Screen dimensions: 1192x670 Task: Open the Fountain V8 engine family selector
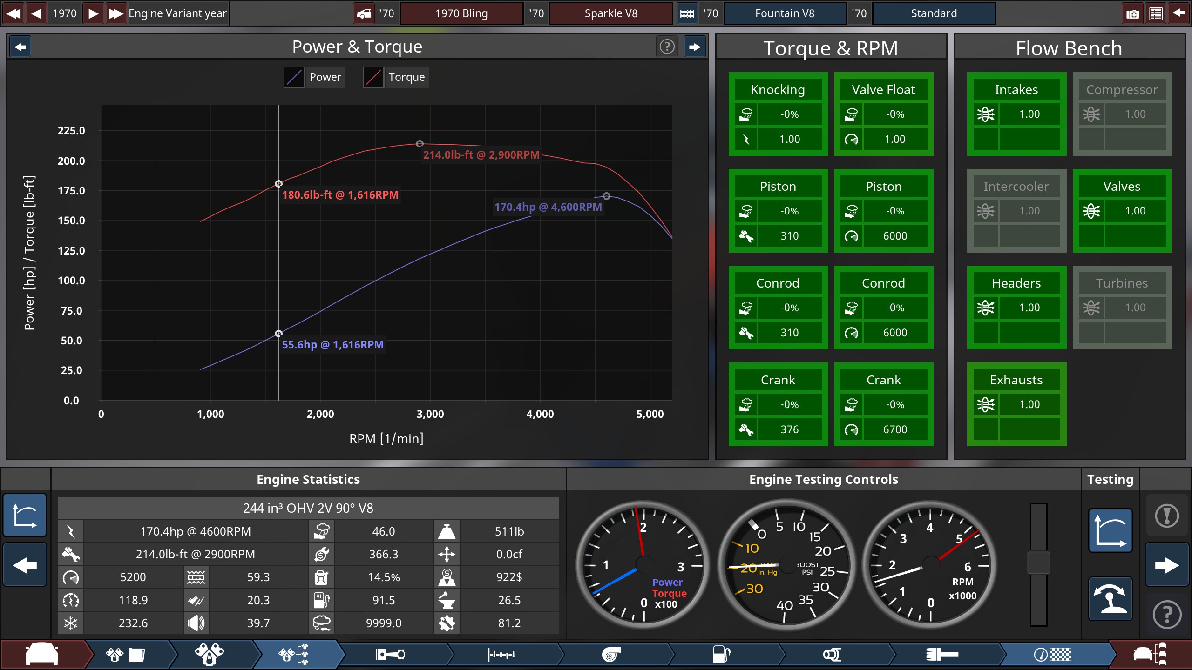pos(785,13)
